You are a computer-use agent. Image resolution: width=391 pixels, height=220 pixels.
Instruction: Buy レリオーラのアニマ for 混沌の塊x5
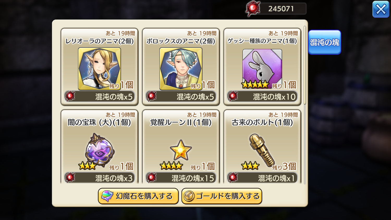(100, 97)
